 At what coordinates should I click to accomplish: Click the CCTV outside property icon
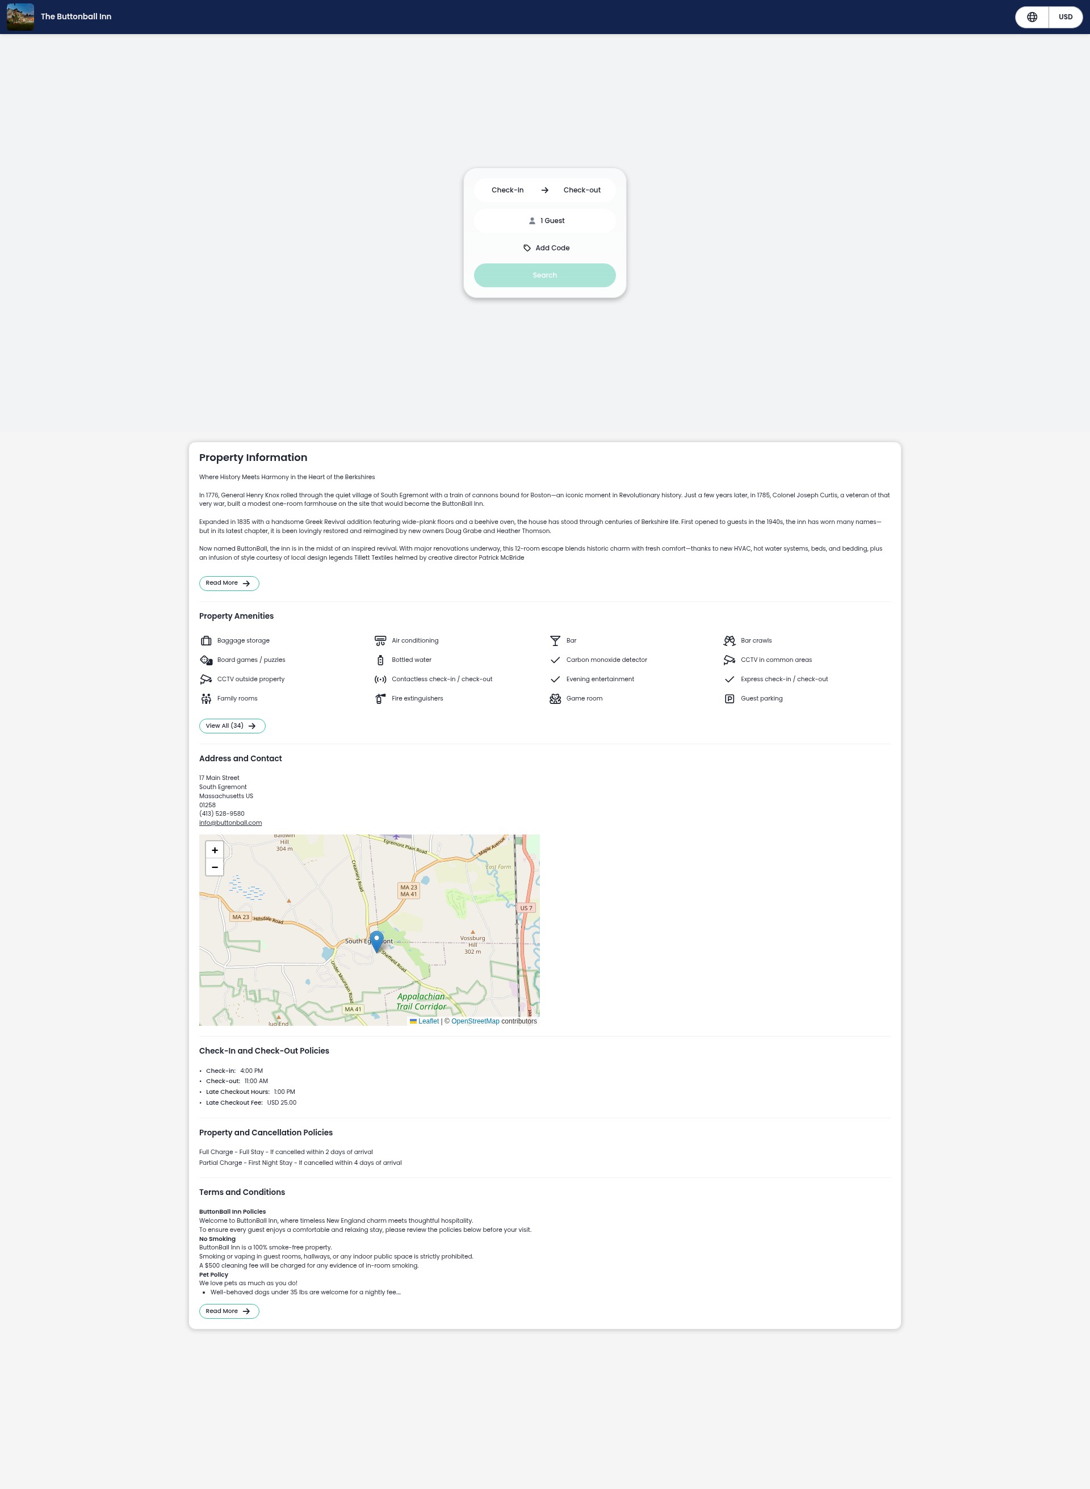[x=206, y=679]
